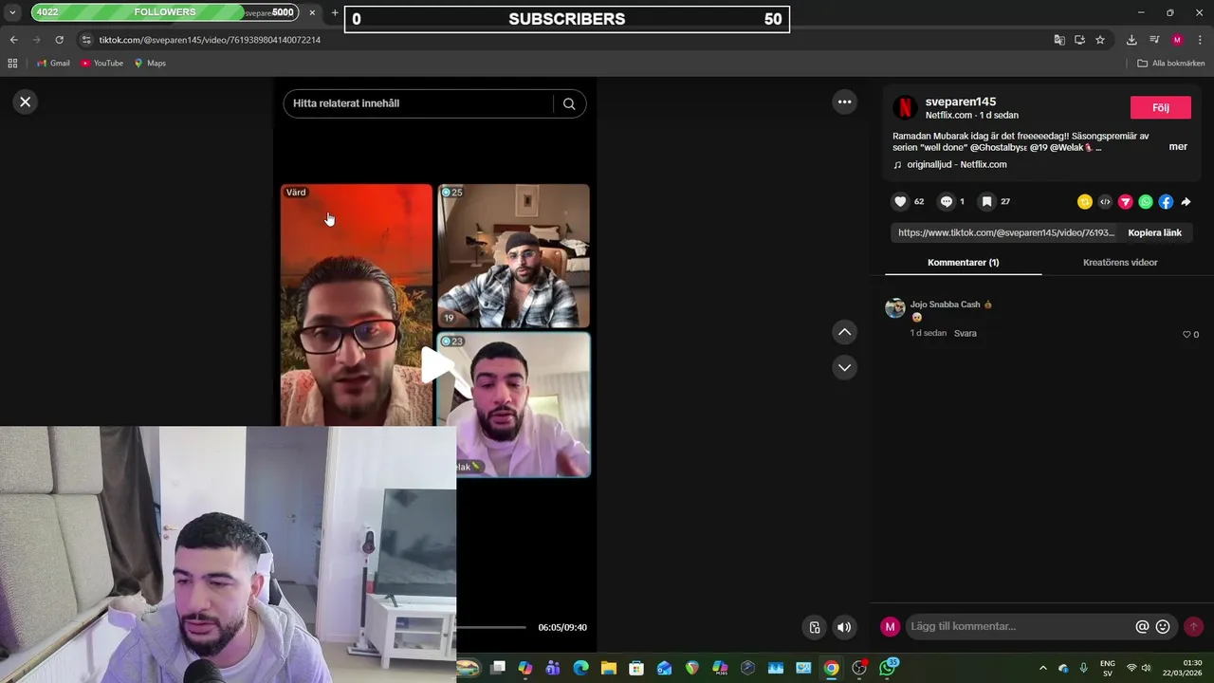Image resolution: width=1214 pixels, height=683 pixels.
Task: Expand caption with 'mer' link
Action: click(1178, 147)
